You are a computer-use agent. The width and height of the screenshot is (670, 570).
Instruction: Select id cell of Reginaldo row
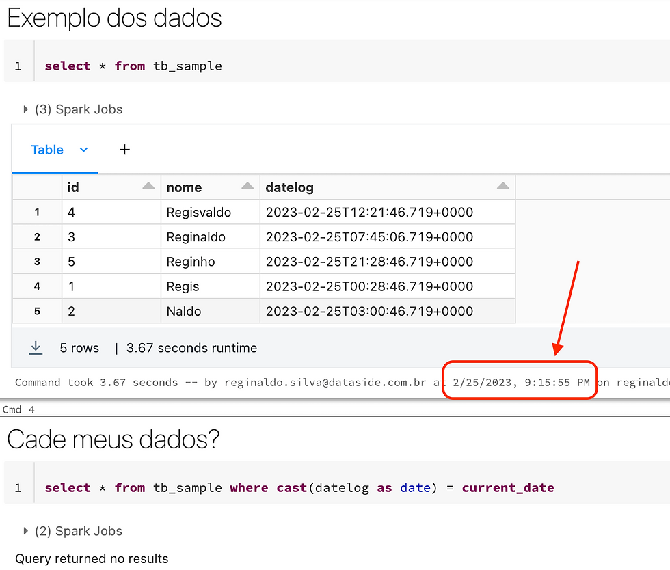pyautogui.click(x=111, y=237)
